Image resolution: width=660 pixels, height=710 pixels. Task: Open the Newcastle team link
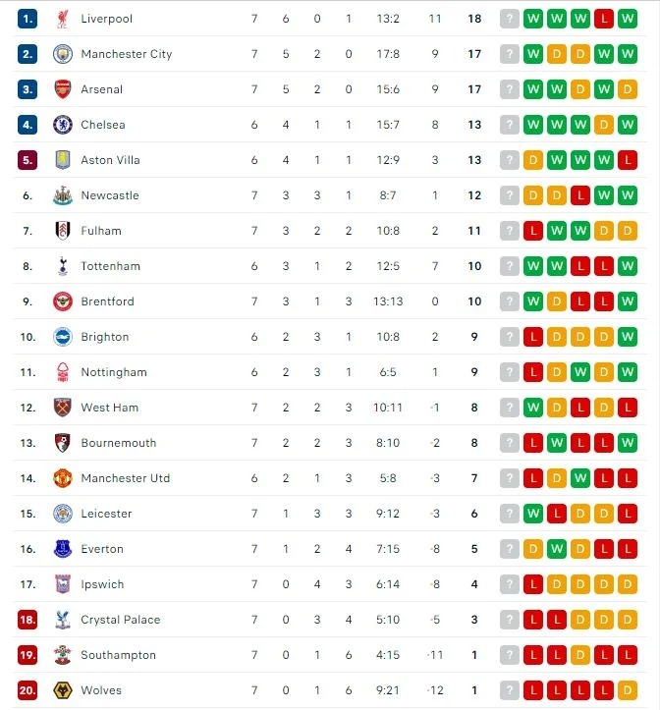tap(110, 195)
